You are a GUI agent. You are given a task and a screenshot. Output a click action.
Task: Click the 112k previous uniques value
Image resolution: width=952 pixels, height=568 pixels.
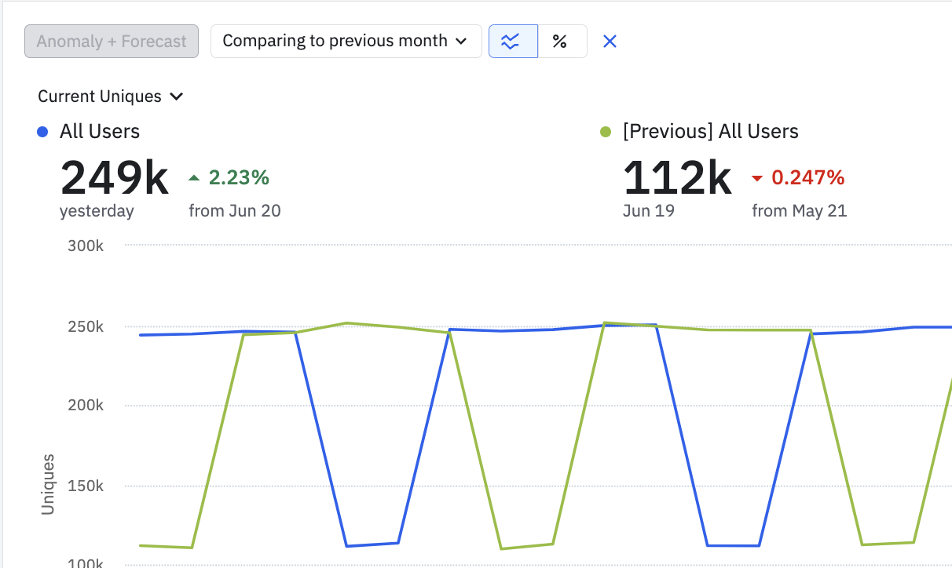click(677, 178)
